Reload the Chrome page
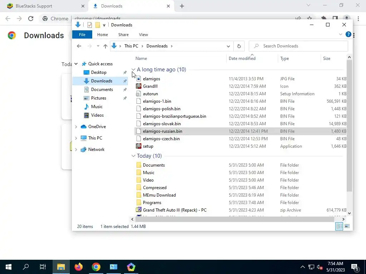Image resolution: width=366 pixels, height=274 pixels. [31, 19]
